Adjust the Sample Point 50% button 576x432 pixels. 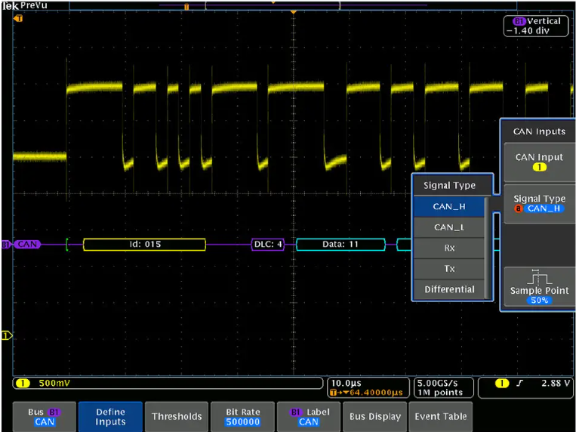coord(539,287)
